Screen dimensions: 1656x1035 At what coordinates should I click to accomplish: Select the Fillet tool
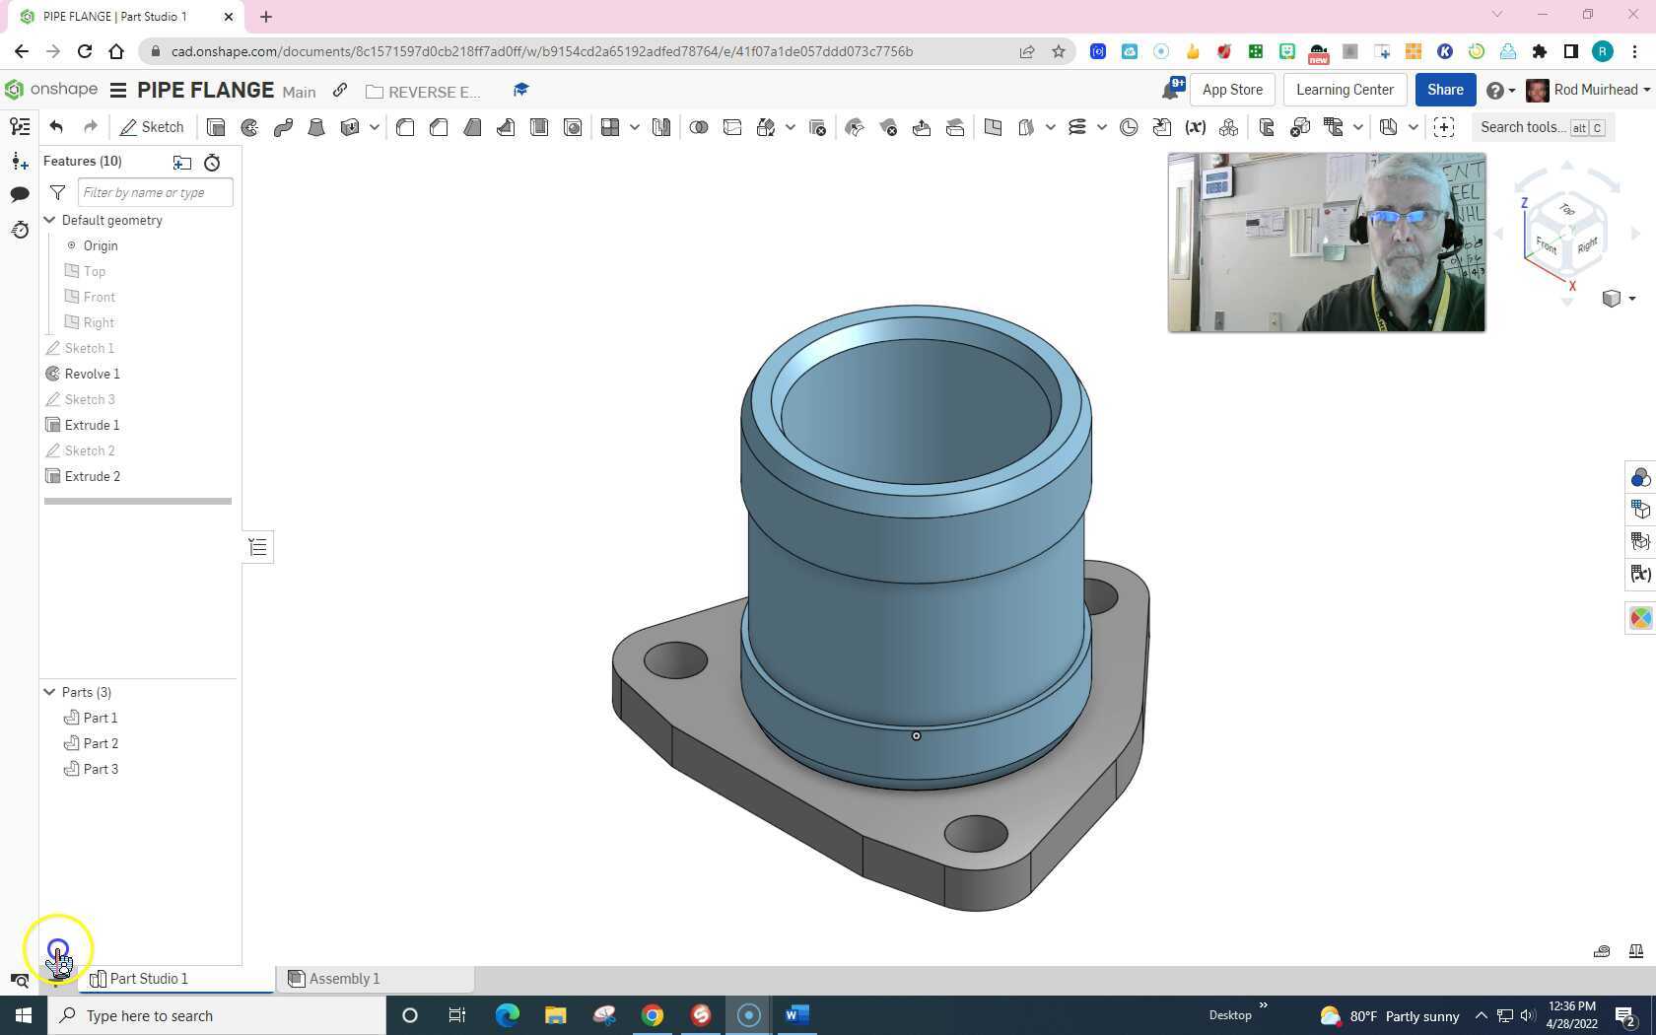(405, 127)
